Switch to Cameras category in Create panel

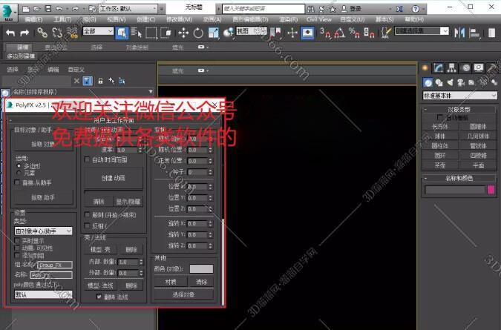460,82
